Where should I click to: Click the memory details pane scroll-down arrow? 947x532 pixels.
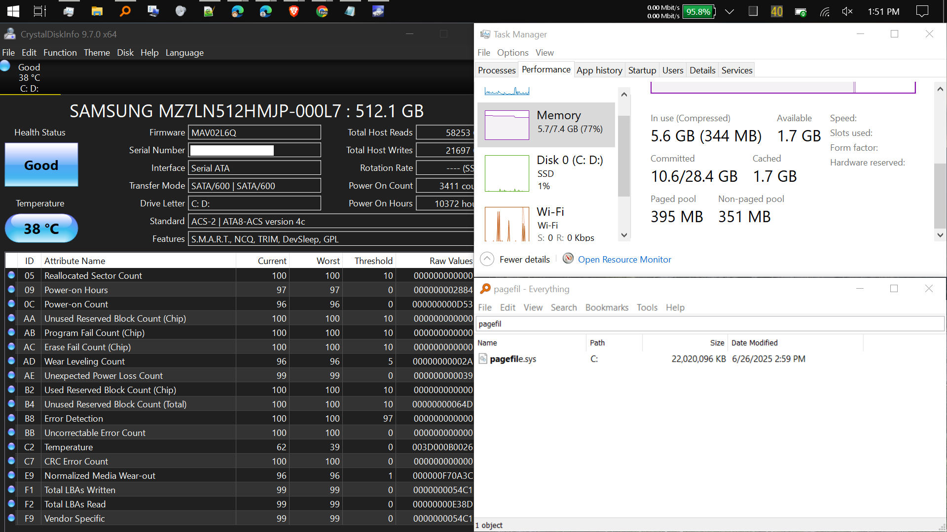pyautogui.click(x=940, y=235)
